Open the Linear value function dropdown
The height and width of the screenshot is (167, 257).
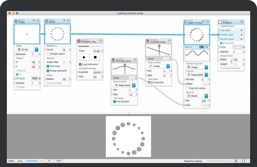point(158,66)
